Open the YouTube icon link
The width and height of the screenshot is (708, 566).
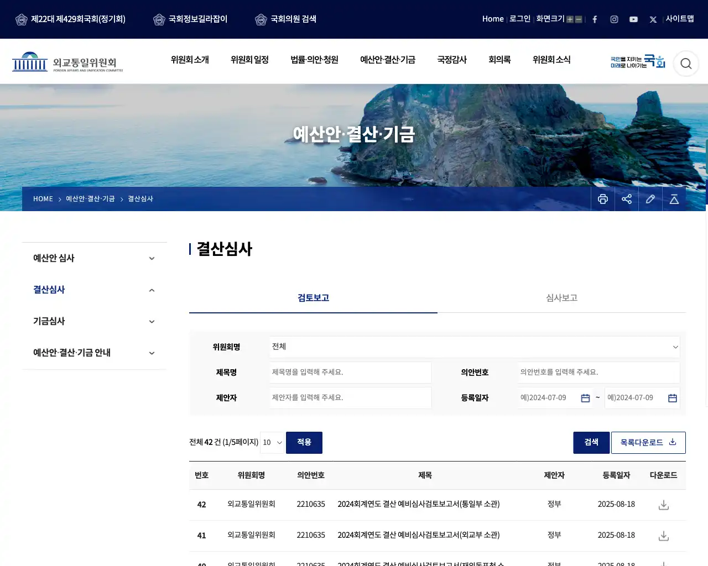[633, 19]
